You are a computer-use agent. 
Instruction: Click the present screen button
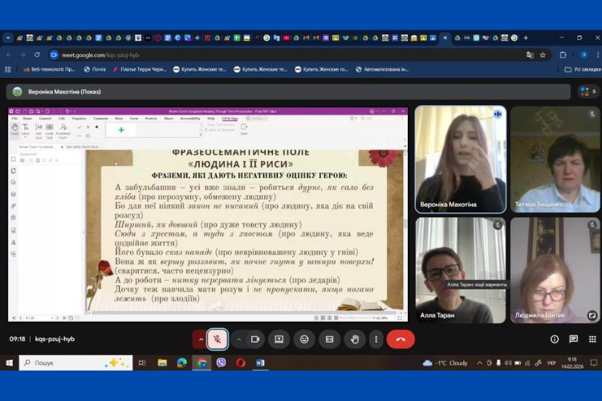(x=279, y=339)
